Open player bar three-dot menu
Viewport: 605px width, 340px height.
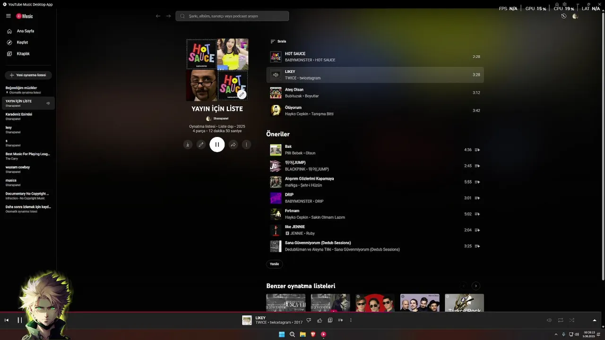point(351,320)
